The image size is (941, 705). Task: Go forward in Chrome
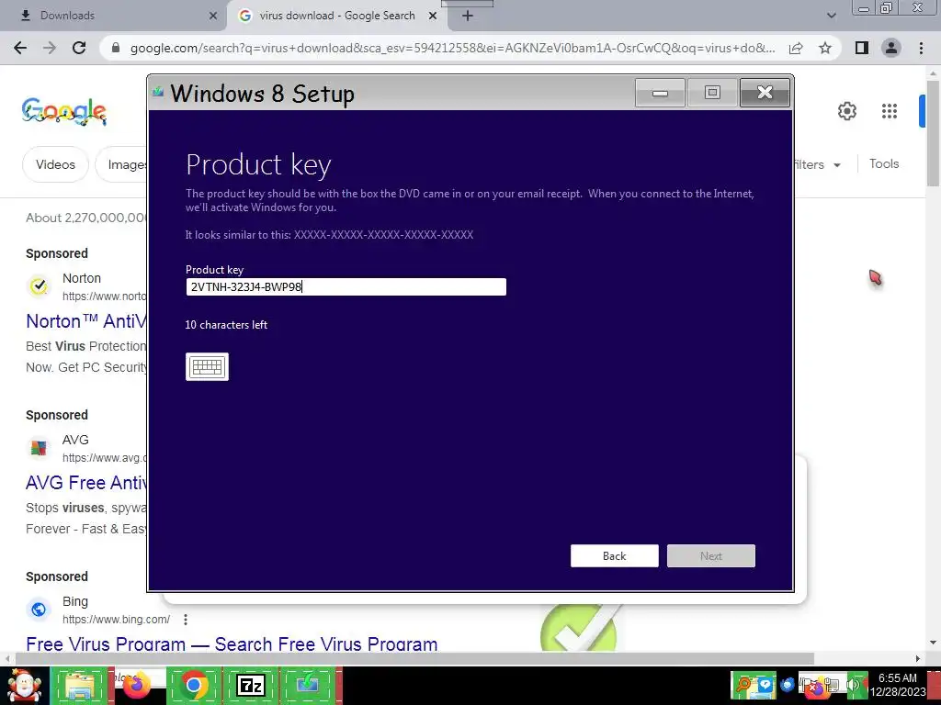(50, 48)
